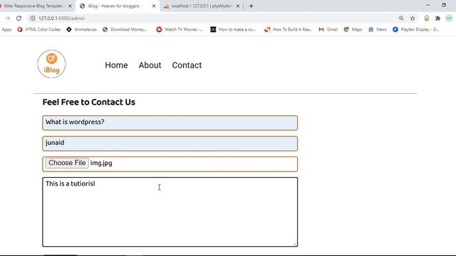Click the Choose File button
This screenshot has width=456, height=256.
click(67, 163)
